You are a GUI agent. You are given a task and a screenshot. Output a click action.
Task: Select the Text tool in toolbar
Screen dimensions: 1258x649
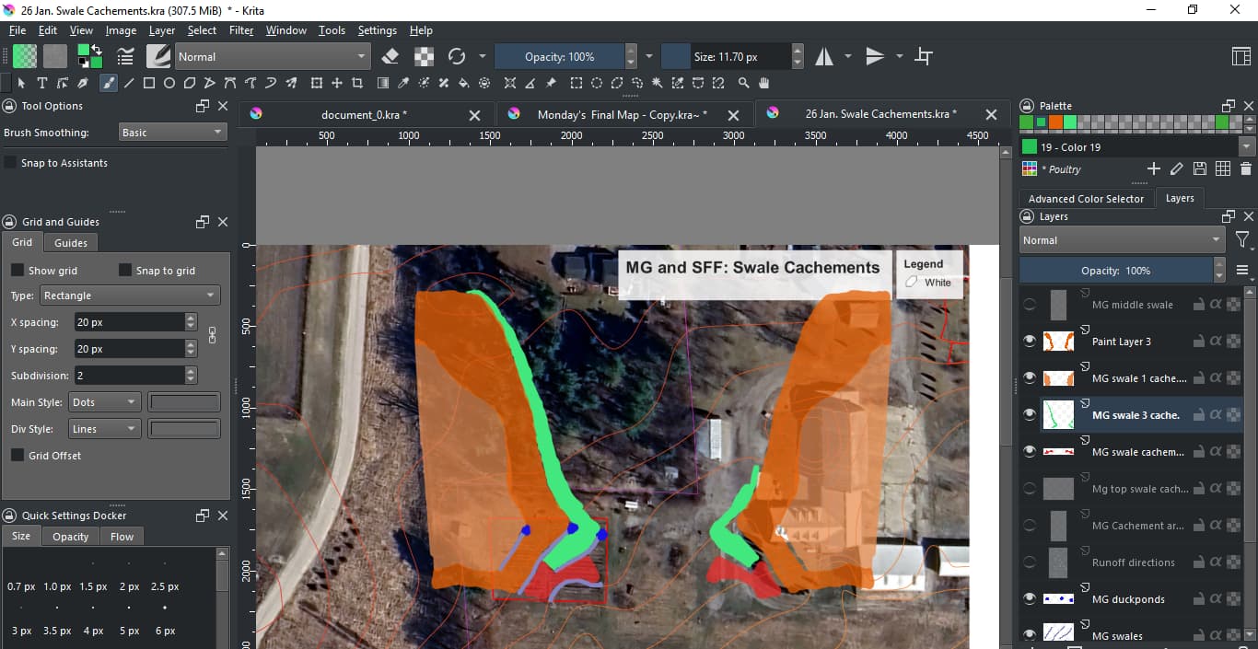(41, 83)
